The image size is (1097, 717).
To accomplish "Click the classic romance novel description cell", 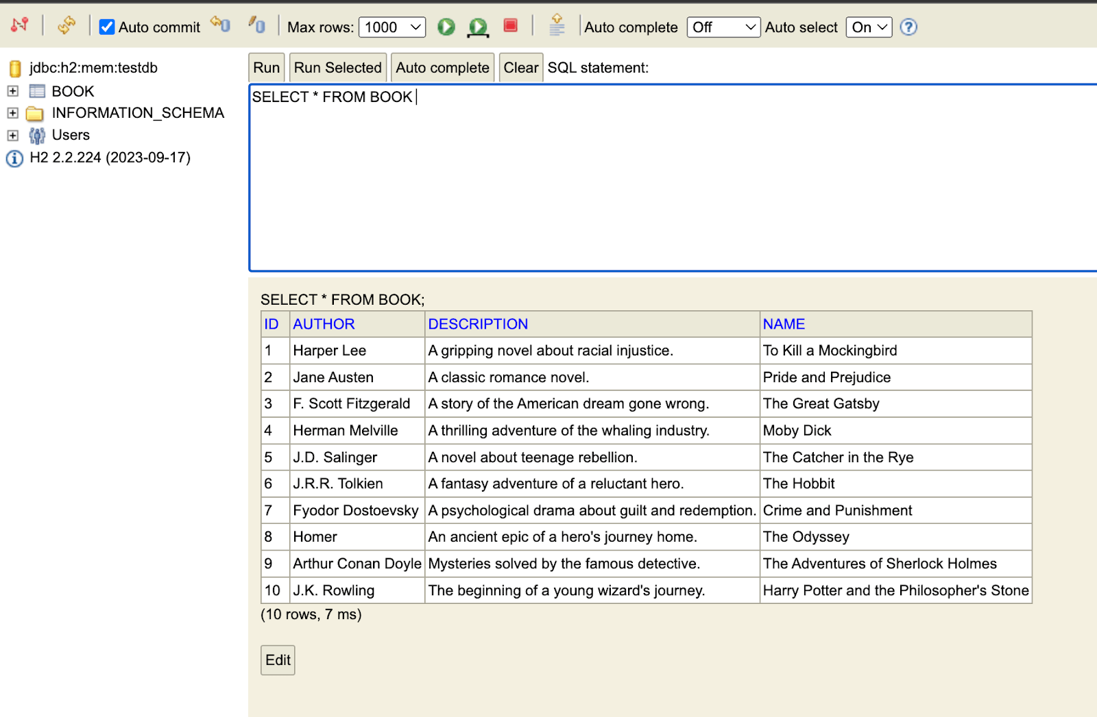I will [x=592, y=377].
